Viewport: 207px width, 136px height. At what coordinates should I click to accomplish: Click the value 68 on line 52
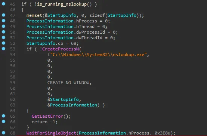[x=74, y=43]
